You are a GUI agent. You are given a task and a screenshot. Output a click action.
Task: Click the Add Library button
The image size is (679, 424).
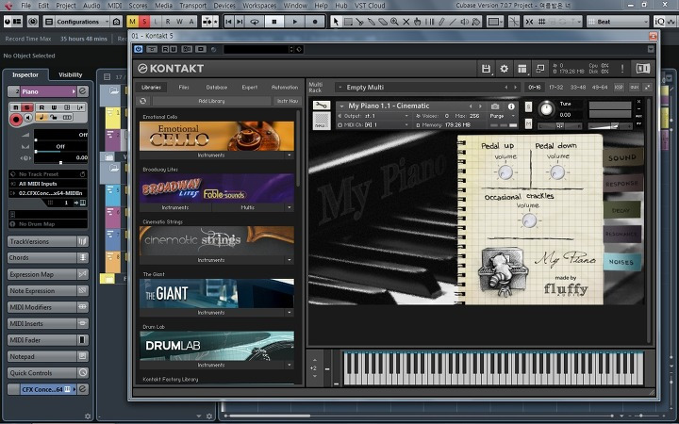(211, 101)
